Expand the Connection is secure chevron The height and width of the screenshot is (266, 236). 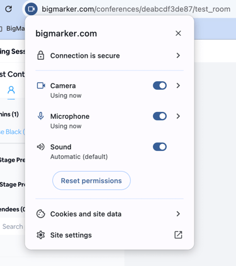(x=178, y=55)
